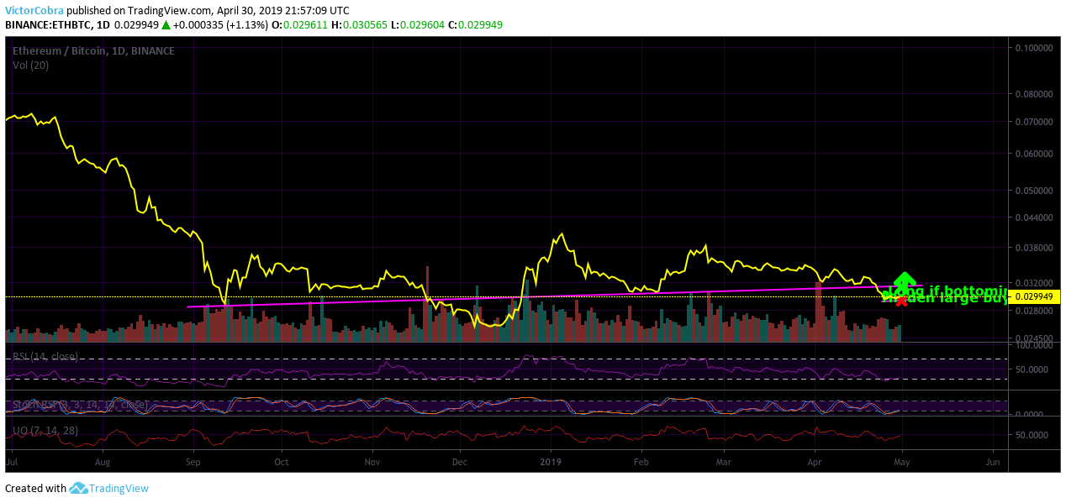Click the H:0.030565 high value
Screen dimensions: 1066x503
coord(360,25)
